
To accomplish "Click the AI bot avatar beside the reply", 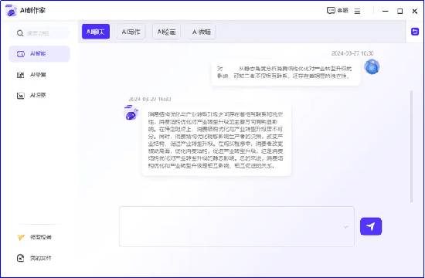I will click(x=131, y=113).
